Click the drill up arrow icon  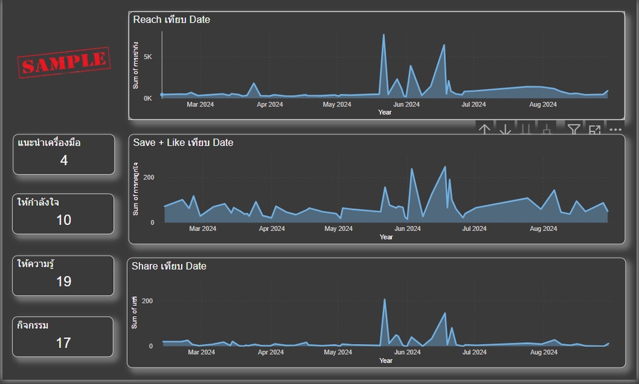[x=484, y=130]
